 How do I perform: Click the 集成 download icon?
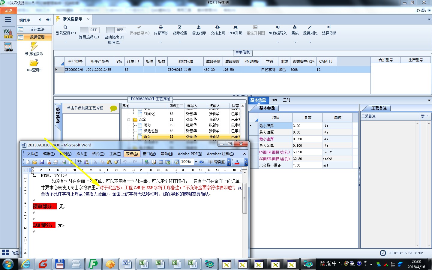point(295,27)
